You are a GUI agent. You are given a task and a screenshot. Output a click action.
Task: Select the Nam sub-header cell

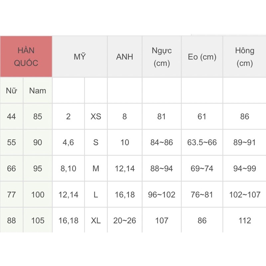(x=38, y=90)
